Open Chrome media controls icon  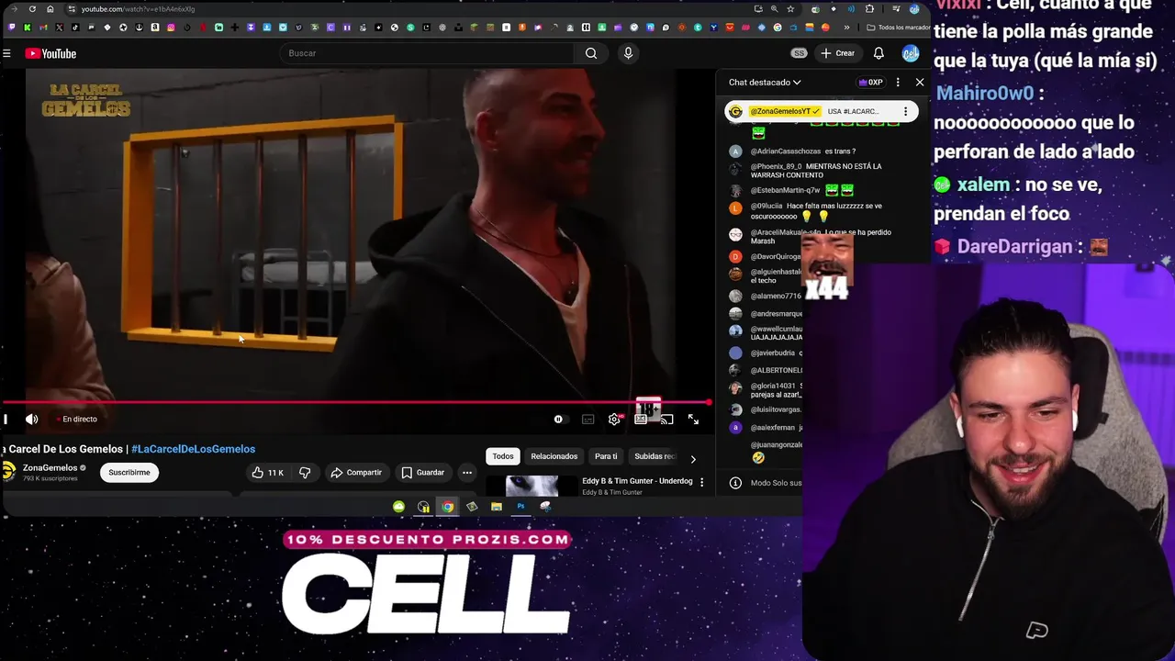coord(897,9)
